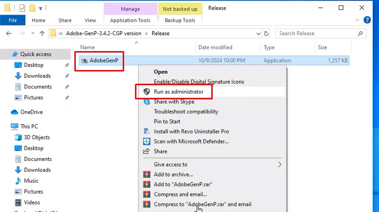Click the 3D Objects folder icon
Viewport: 379px width, 212px height.
(x=18, y=137)
